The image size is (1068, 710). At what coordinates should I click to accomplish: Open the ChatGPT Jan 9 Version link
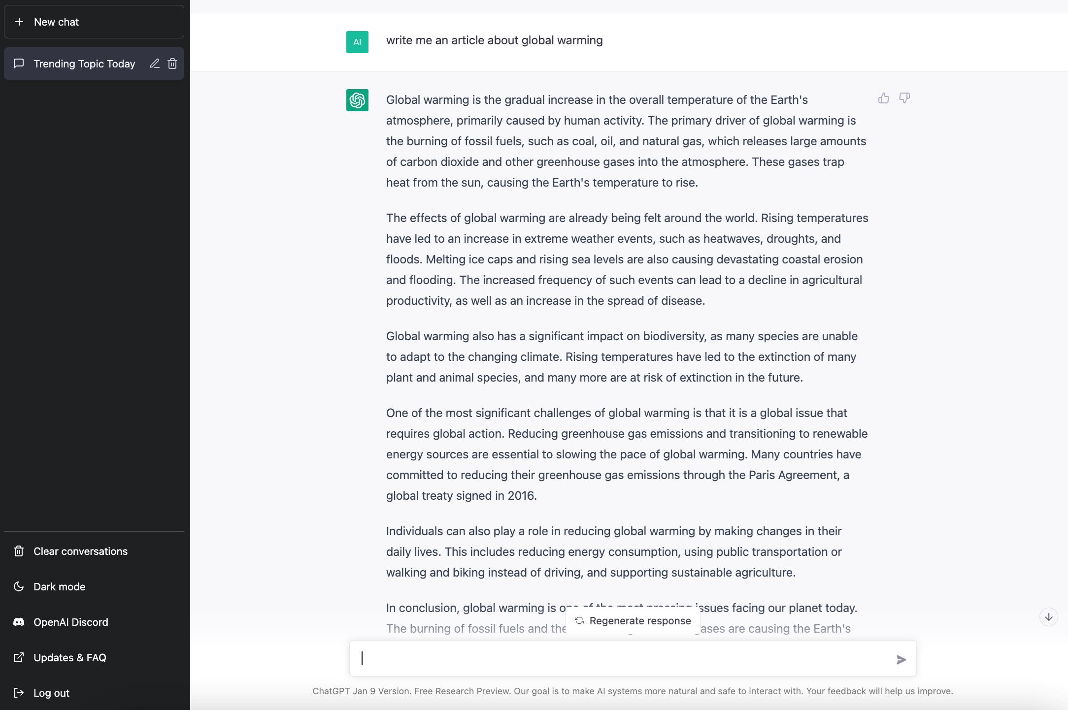[x=361, y=691]
